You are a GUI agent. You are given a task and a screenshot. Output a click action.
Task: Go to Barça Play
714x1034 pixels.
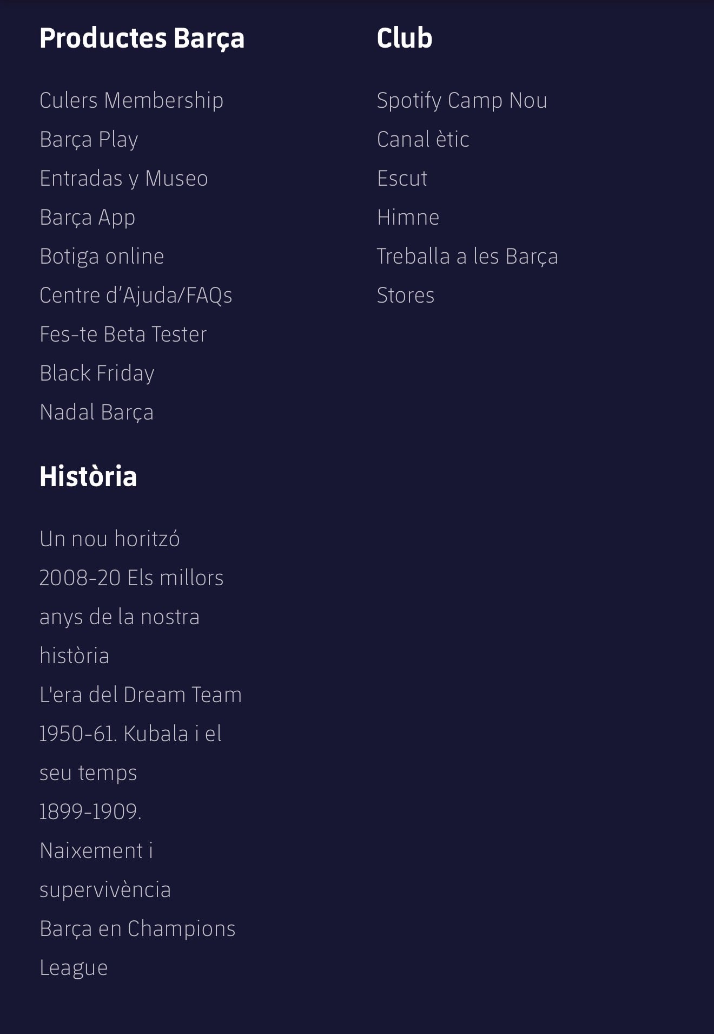coord(89,140)
